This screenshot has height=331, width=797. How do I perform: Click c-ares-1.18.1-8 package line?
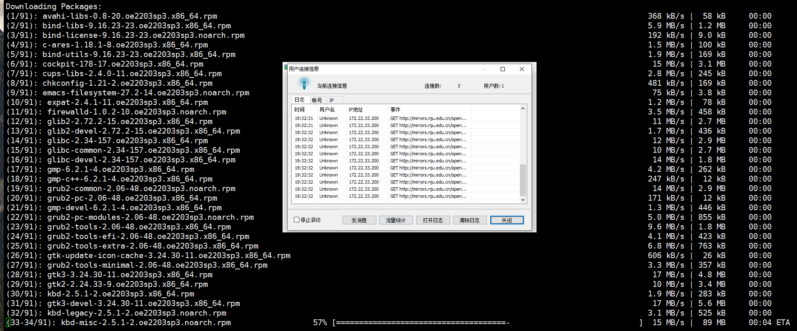coord(107,45)
